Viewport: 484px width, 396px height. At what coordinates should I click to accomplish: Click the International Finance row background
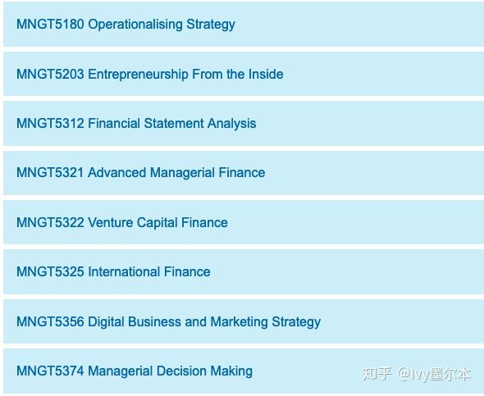[244, 271]
